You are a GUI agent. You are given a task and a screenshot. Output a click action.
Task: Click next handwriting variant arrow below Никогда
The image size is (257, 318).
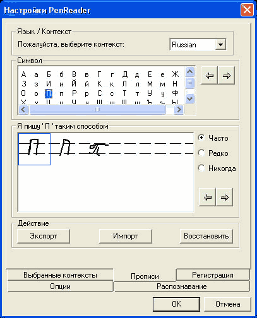[x=225, y=197]
